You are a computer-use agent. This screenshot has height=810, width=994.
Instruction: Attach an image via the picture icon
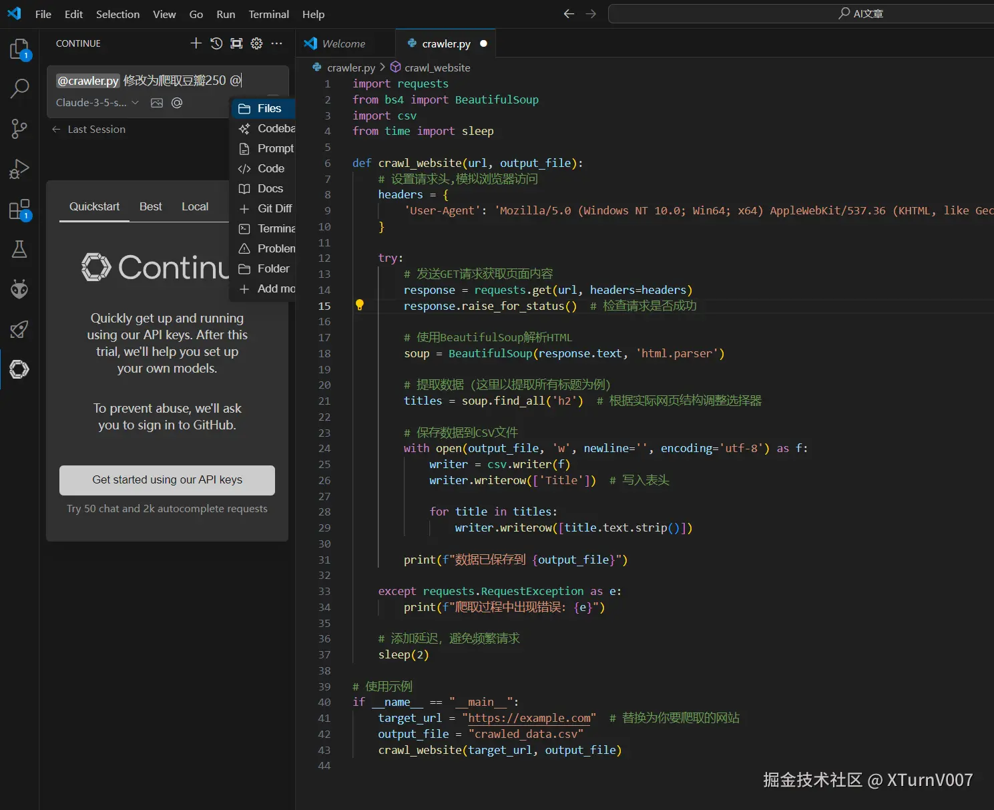click(x=157, y=102)
